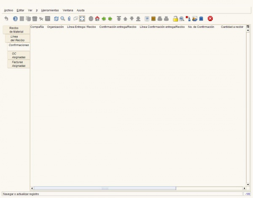Select the Facturas Asignadas tab
The height and width of the screenshot is (198, 253).
19,64
